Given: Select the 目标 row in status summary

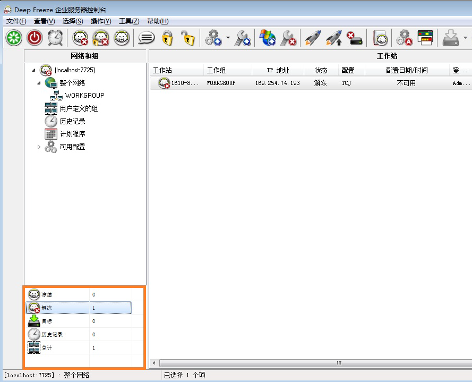Looking at the screenshot, I should pos(79,321).
